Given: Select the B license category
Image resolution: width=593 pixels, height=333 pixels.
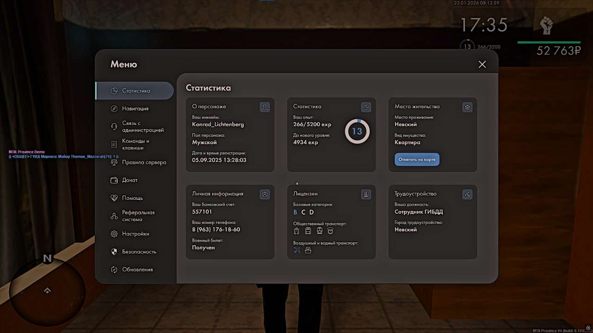Looking at the screenshot, I should coord(296,212).
